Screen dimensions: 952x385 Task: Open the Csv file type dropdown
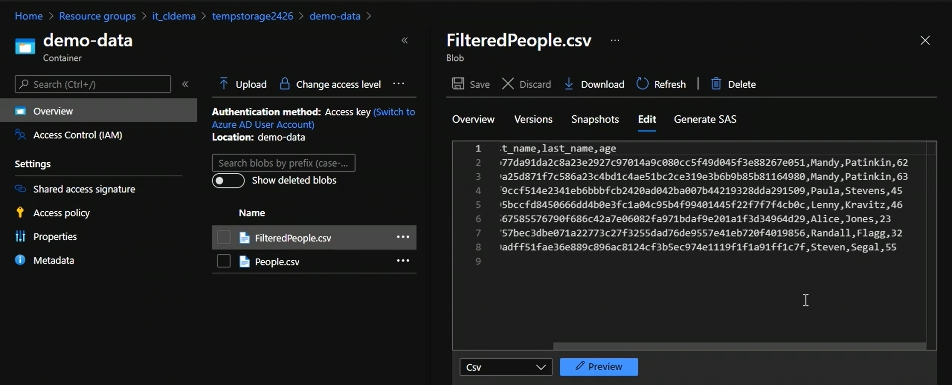[506, 367]
